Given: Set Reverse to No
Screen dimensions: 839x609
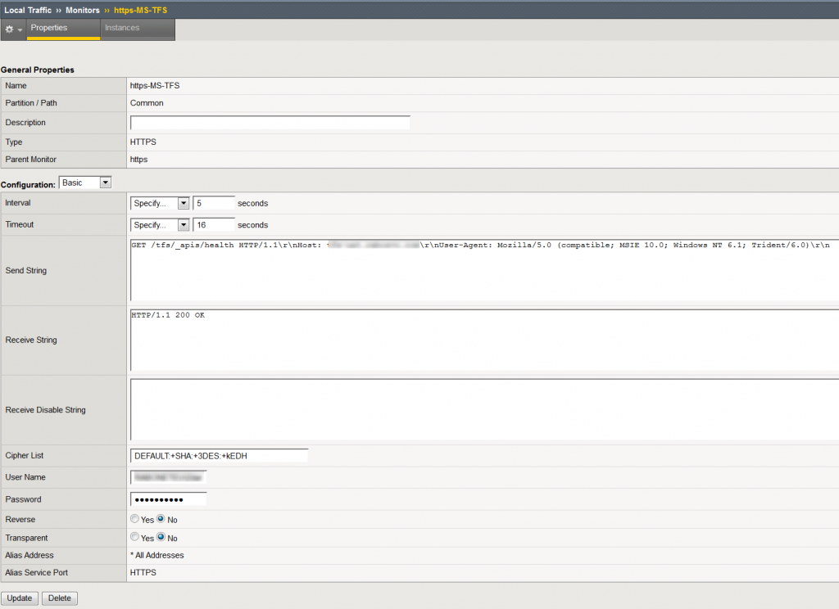Looking at the screenshot, I should click(161, 519).
